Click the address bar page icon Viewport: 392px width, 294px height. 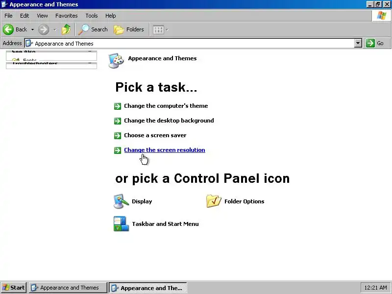tap(29, 43)
